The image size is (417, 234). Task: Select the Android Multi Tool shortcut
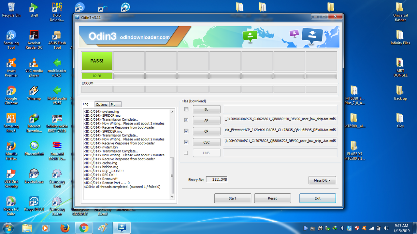57,150
